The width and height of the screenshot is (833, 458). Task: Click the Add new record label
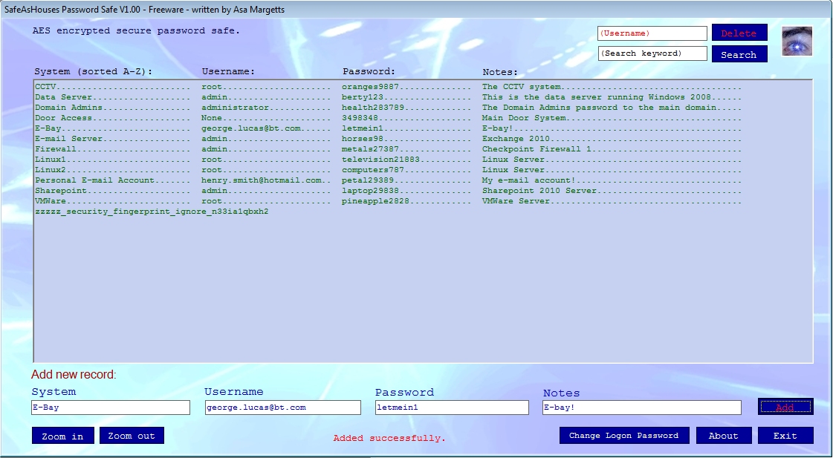74,374
